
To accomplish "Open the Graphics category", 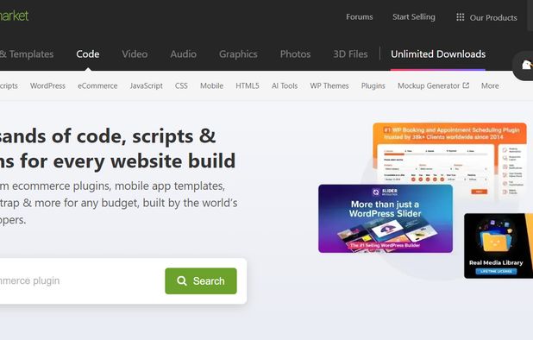I will [x=238, y=54].
